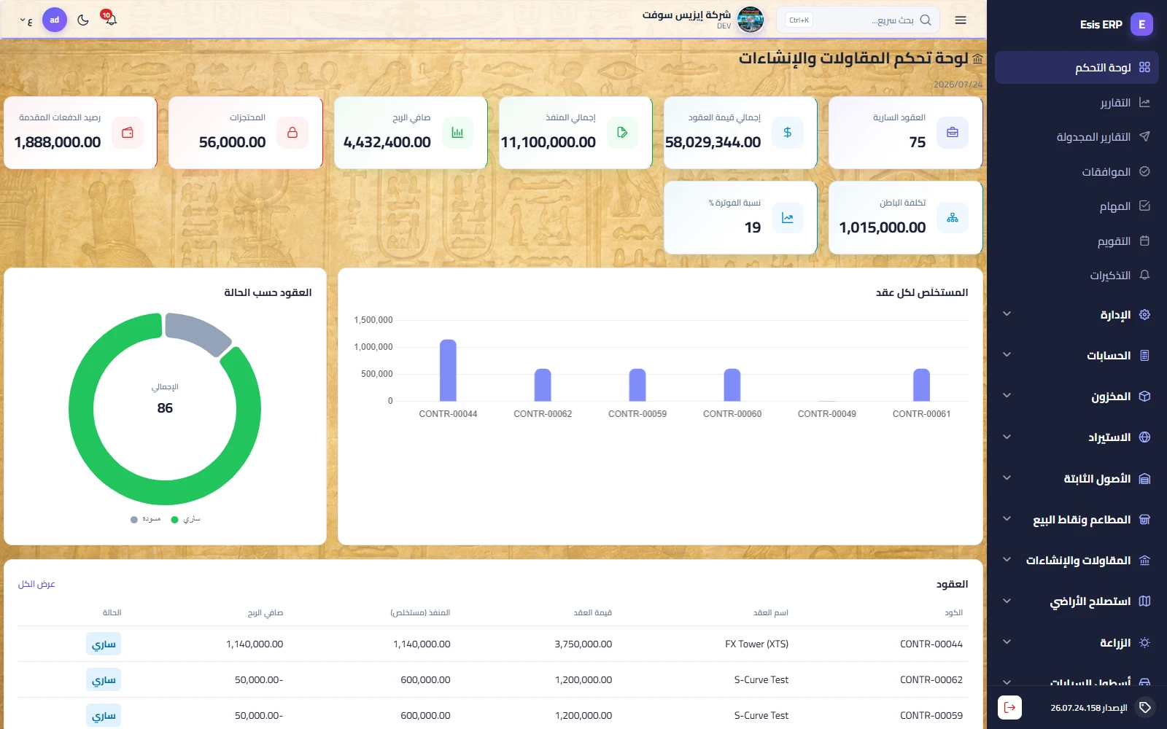Click the version tag icon
The image size is (1167, 729).
[x=1145, y=707]
